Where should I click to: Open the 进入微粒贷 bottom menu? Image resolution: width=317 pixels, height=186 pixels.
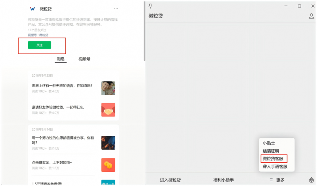pos(170,180)
